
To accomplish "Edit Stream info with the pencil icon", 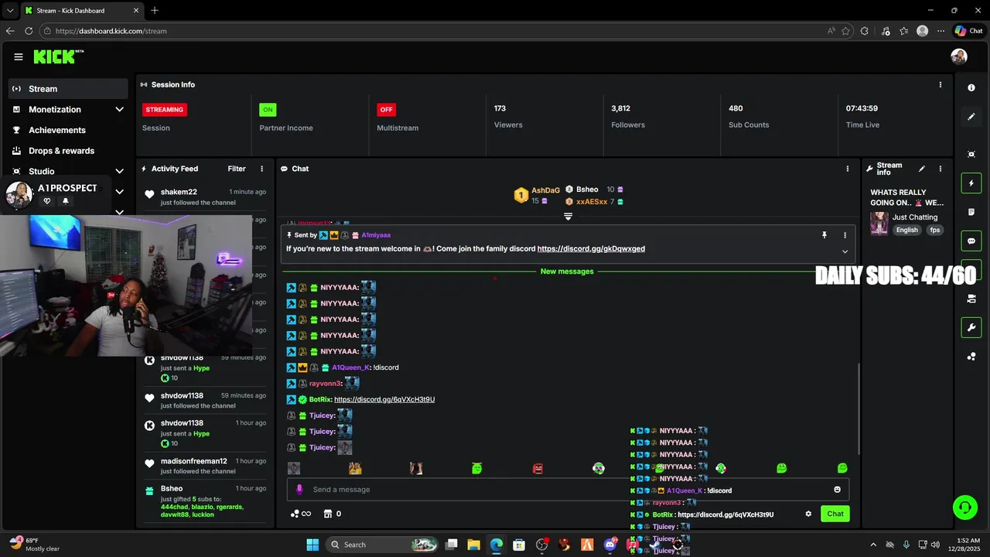I will pos(921,169).
